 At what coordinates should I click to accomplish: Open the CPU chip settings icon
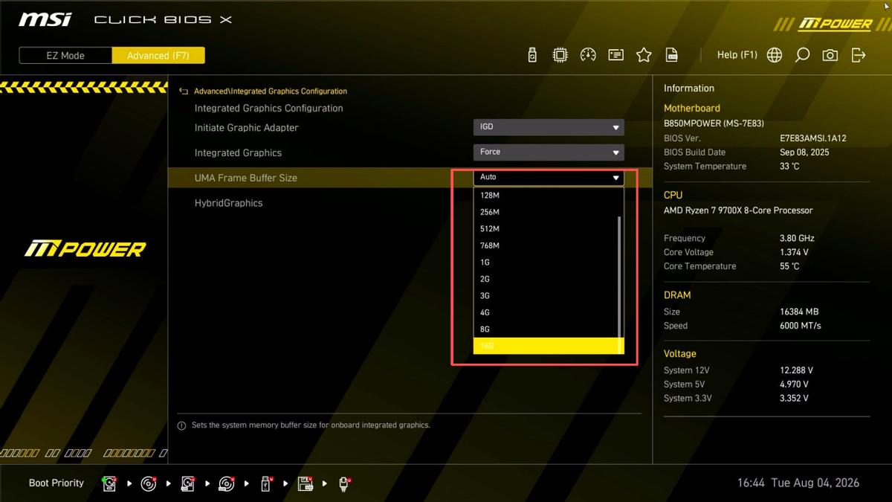coord(560,55)
